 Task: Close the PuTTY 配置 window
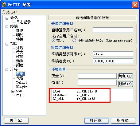(135, 5)
